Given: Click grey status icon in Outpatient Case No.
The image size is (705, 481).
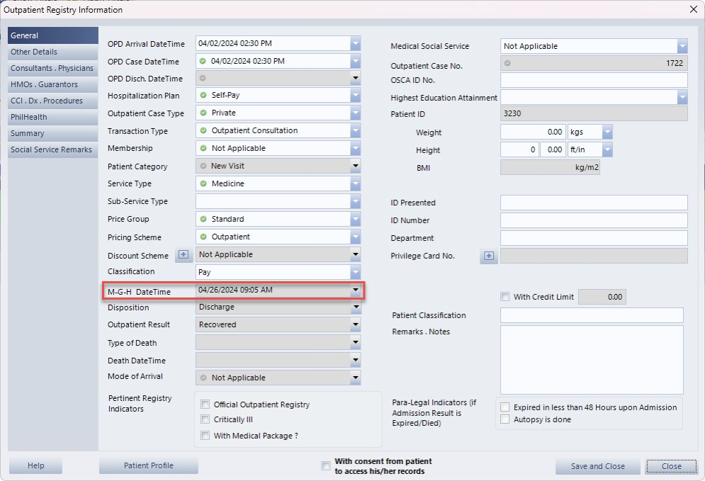Looking at the screenshot, I should (x=507, y=64).
